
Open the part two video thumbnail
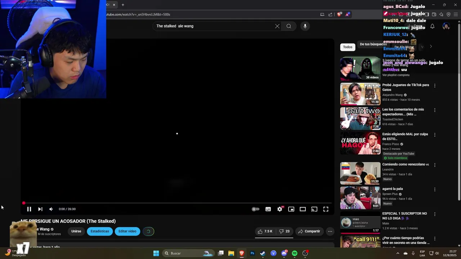pos(360,118)
